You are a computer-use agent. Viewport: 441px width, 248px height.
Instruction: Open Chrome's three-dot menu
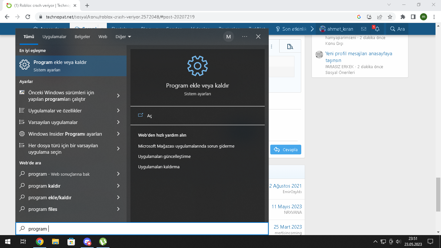click(434, 17)
